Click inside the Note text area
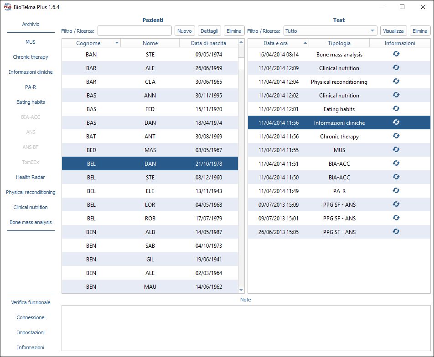 point(246,328)
